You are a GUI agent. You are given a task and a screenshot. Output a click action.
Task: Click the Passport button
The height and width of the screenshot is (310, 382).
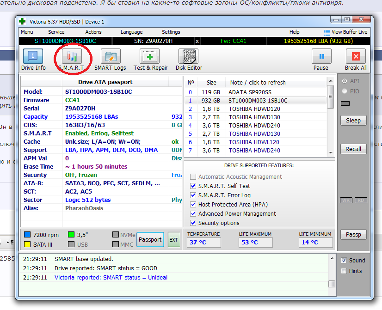[x=150, y=240]
